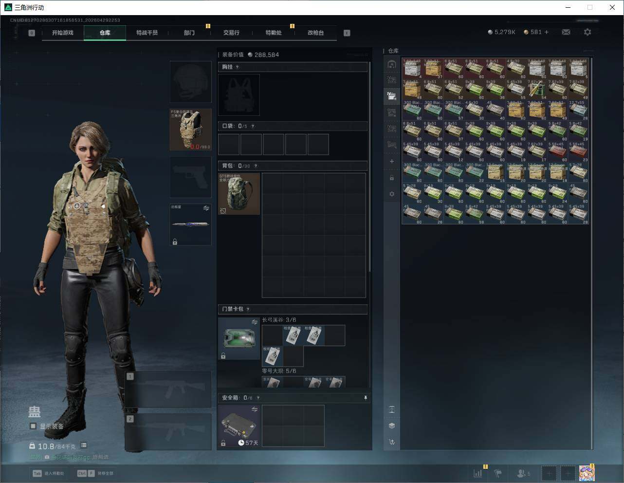Open the friends icon showing 5
This screenshot has height=483, width=624.
523,473
